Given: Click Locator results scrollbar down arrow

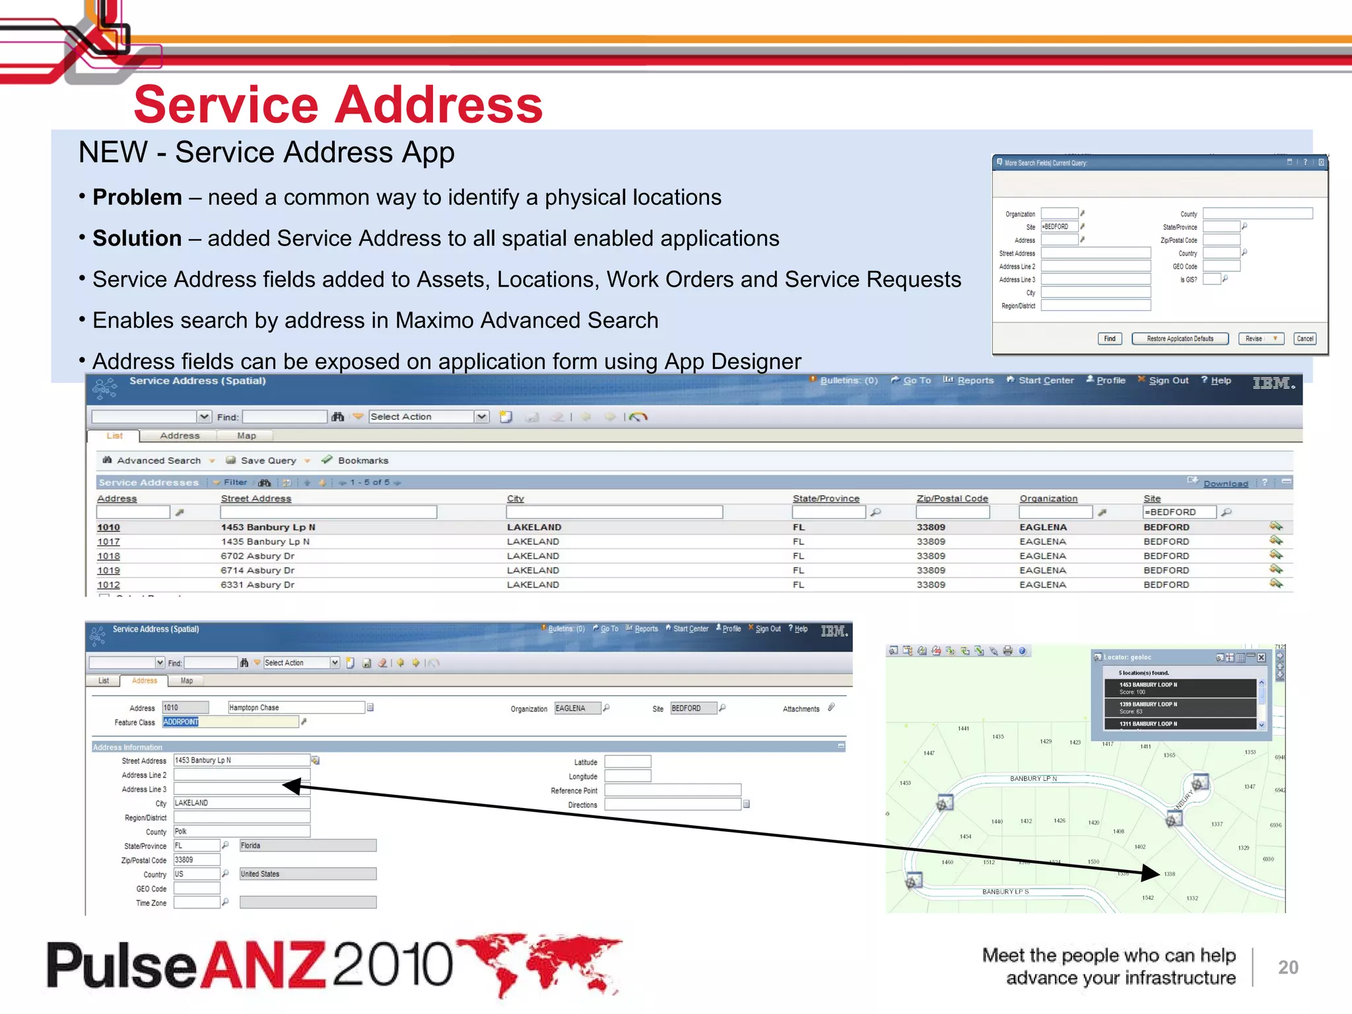Looking at the screenshot, I should coord(1262,725).
